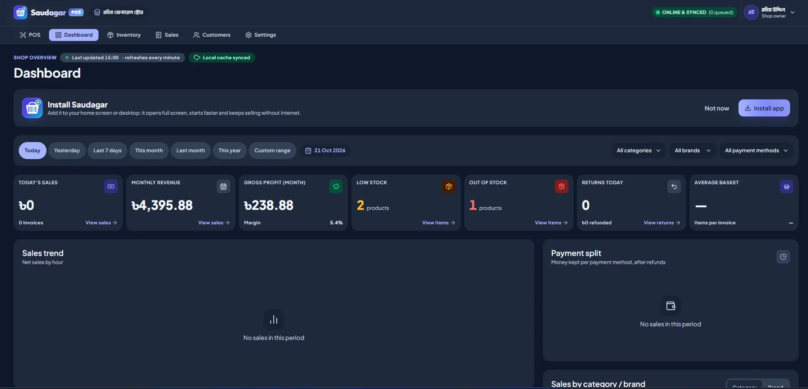Open the Customers tab
The height and width of the screenshot is (389, 808).
coord(212,35)
